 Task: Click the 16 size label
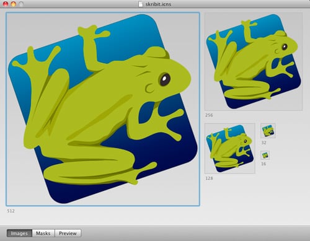[263, 164]
